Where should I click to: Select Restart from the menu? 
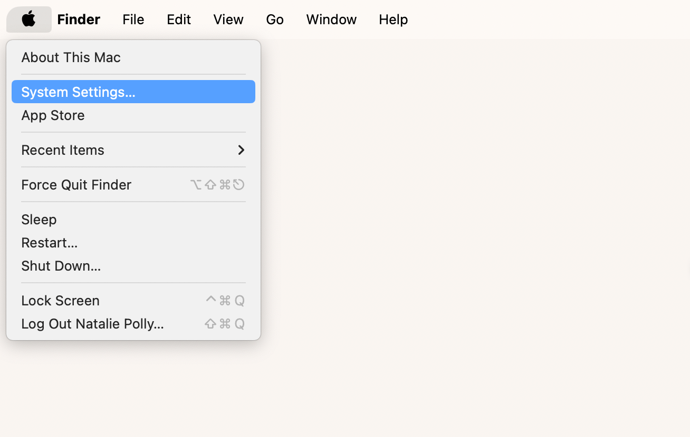point(49,243)
